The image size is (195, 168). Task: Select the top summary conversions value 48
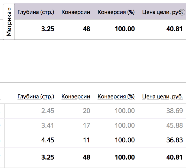click(x=87, y=29)
